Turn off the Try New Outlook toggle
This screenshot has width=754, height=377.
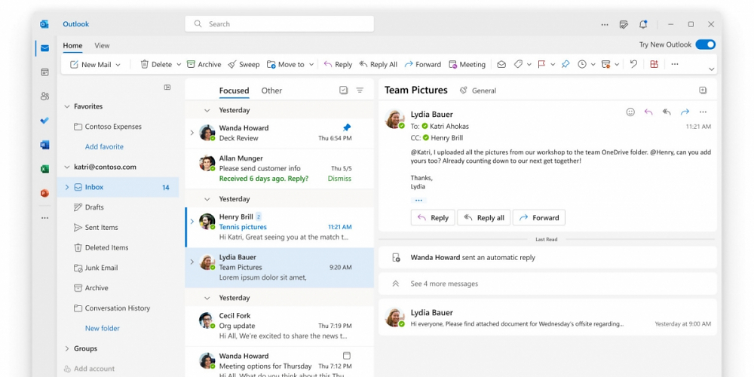[706, 44]
